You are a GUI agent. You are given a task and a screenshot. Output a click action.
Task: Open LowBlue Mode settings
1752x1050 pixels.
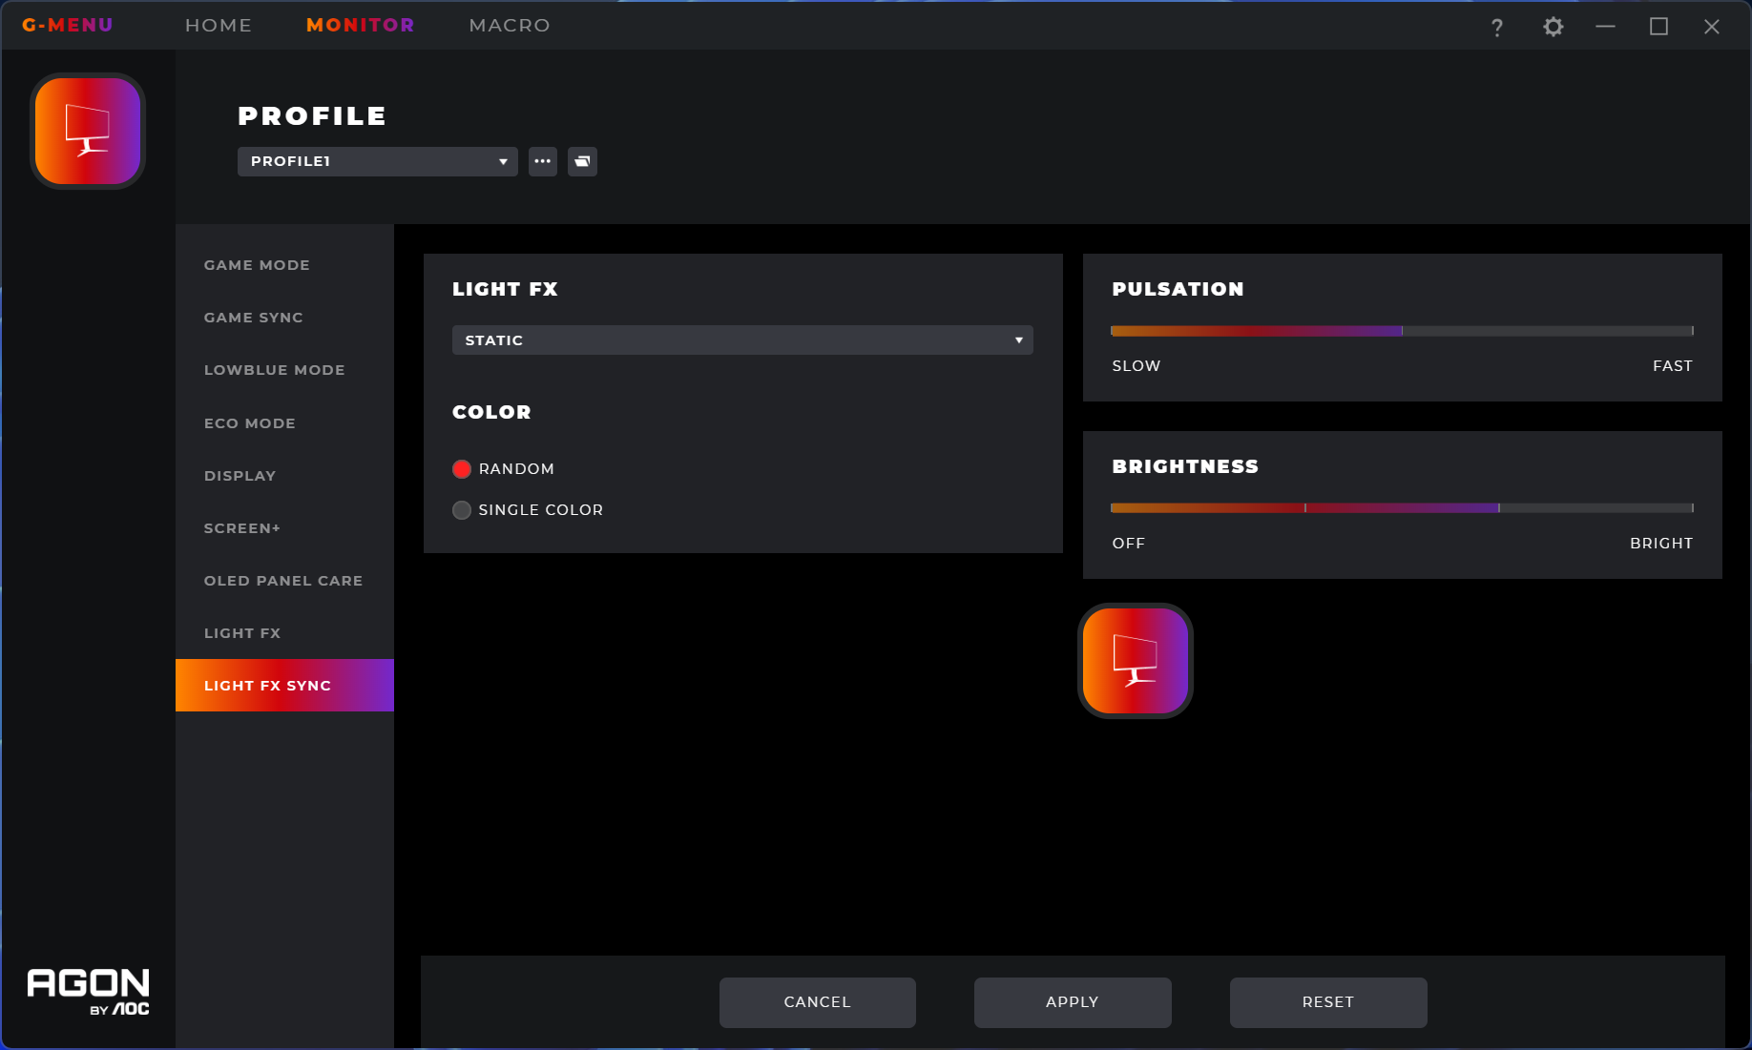pyautogui.click(x=284, y=370)
